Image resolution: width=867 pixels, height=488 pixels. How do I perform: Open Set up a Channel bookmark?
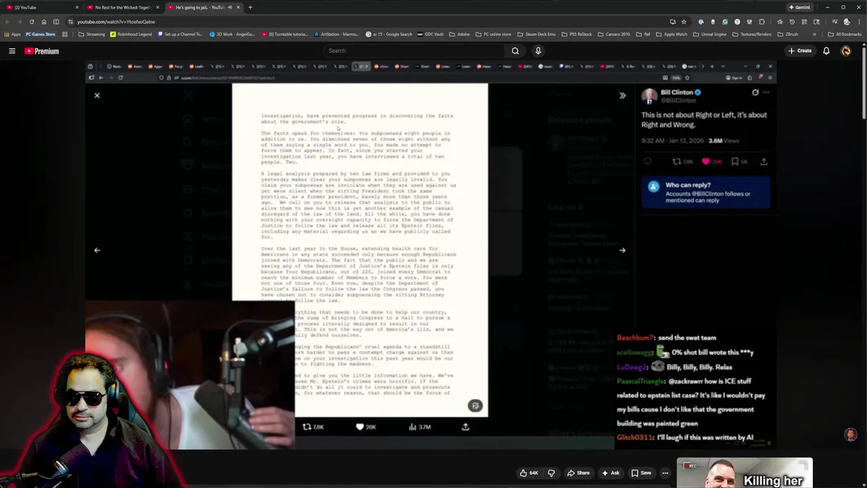[x=179, y=34]
